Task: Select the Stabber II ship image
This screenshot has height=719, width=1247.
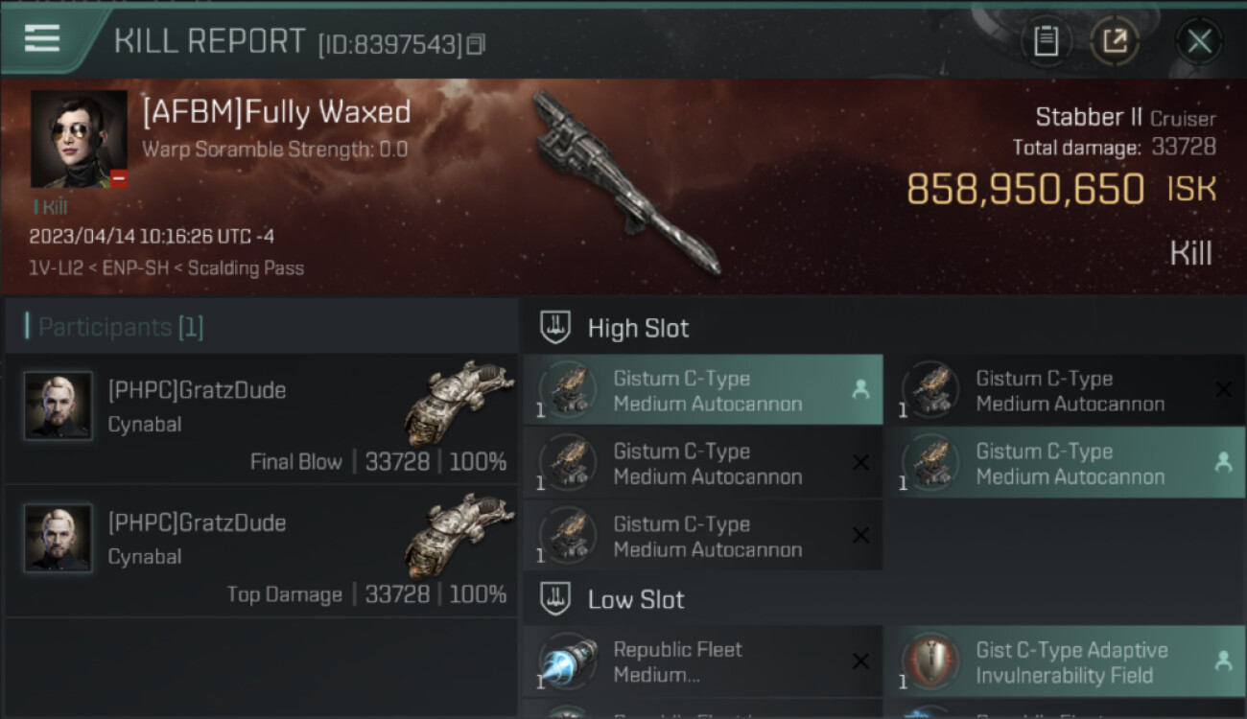Action: click(x=624, y=182)
